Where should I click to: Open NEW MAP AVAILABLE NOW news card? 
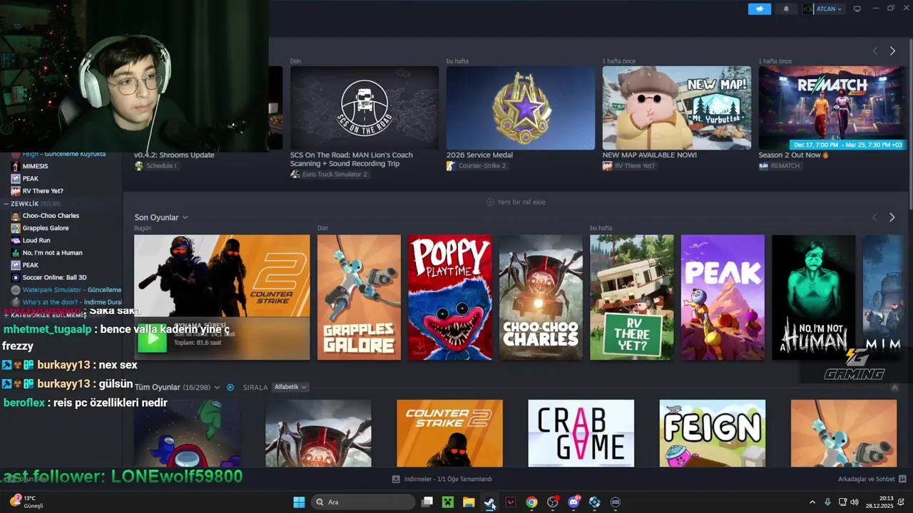pos(677,108)
